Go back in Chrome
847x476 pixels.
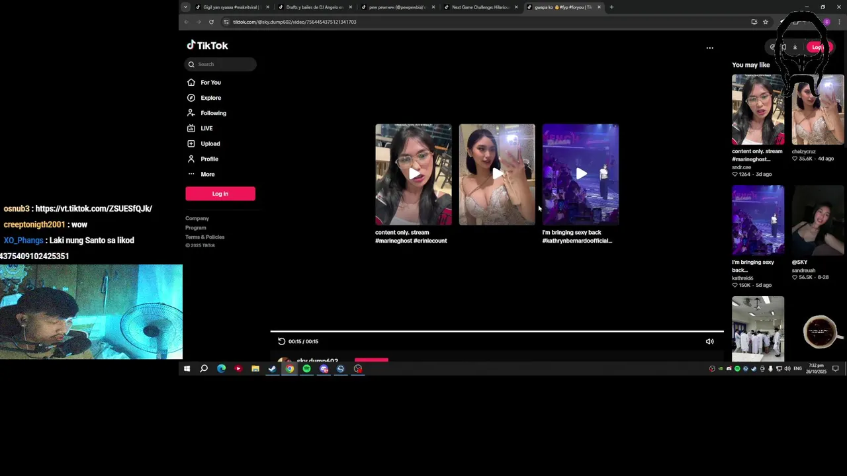(x=186, y=22)
